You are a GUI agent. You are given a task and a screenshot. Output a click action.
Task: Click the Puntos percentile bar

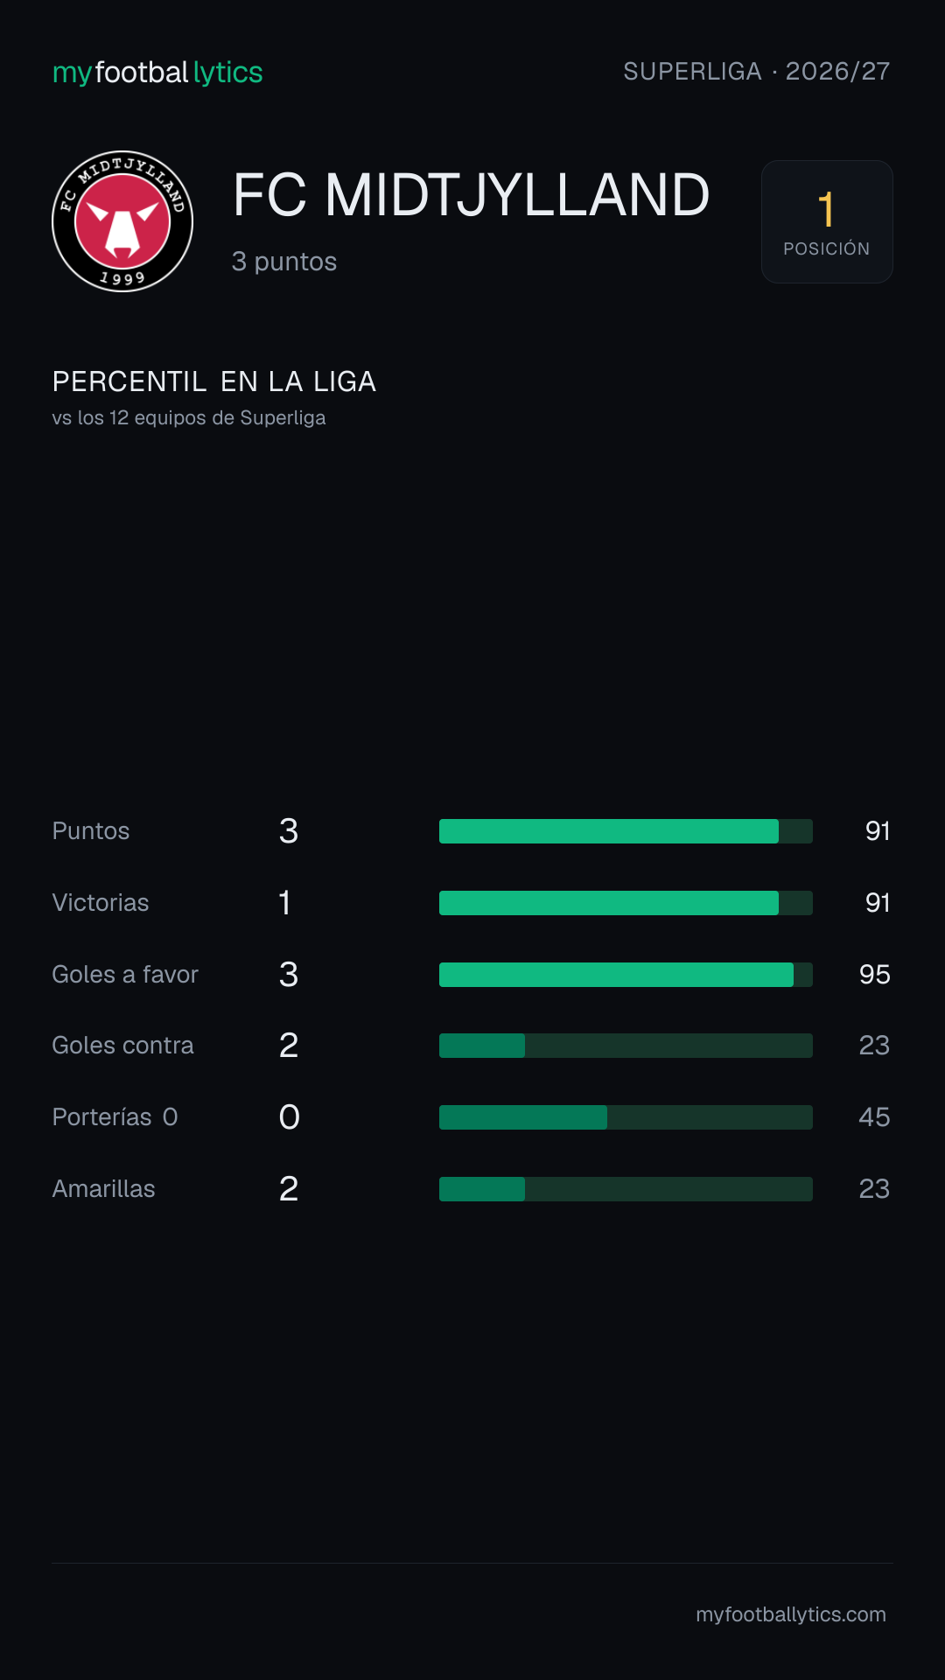626,831
